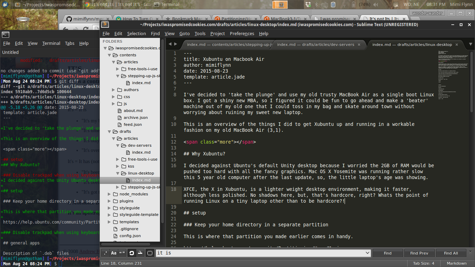This screenshot has height=267, width=475.
Task: Open Sublime Text Goto menu
Action: (x=184, y=34)
